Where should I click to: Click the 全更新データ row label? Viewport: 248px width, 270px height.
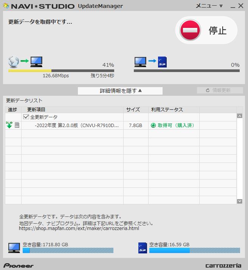(x=44, y=117)
